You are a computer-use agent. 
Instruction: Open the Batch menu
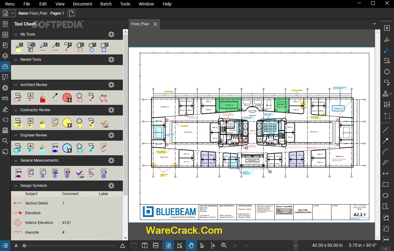[x=106, y=4]
